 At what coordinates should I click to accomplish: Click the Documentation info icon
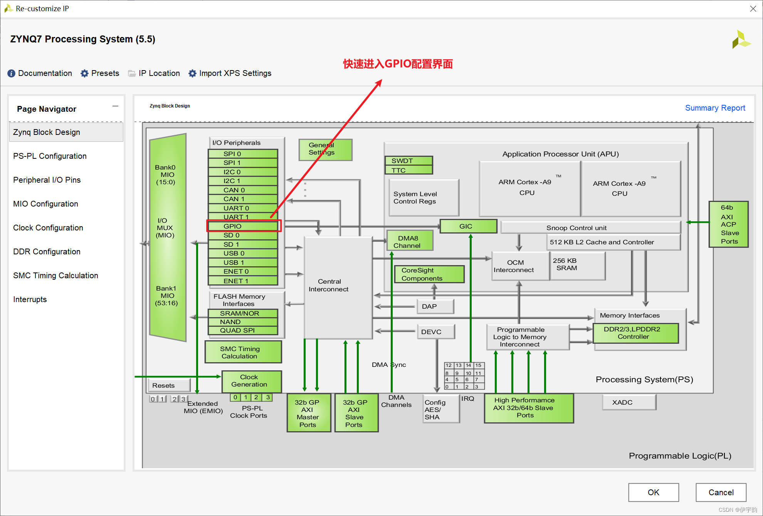coord(11,73)
